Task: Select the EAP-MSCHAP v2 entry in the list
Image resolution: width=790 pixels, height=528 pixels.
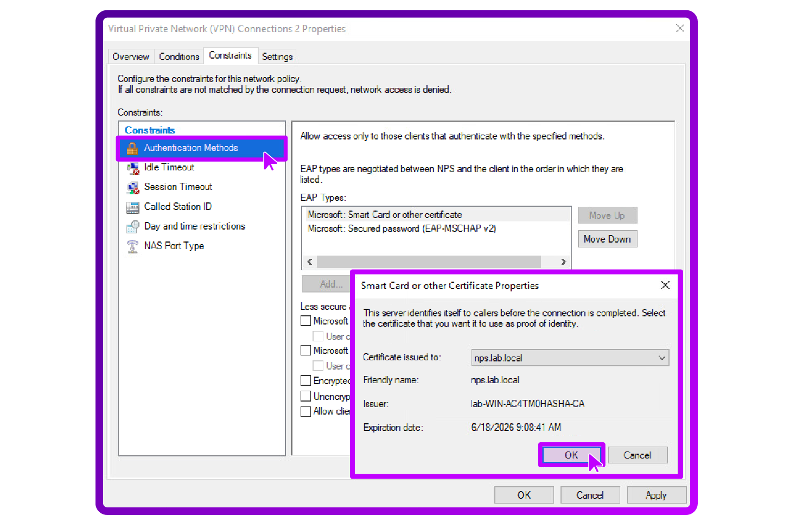Action: click(x=402, y=228)
